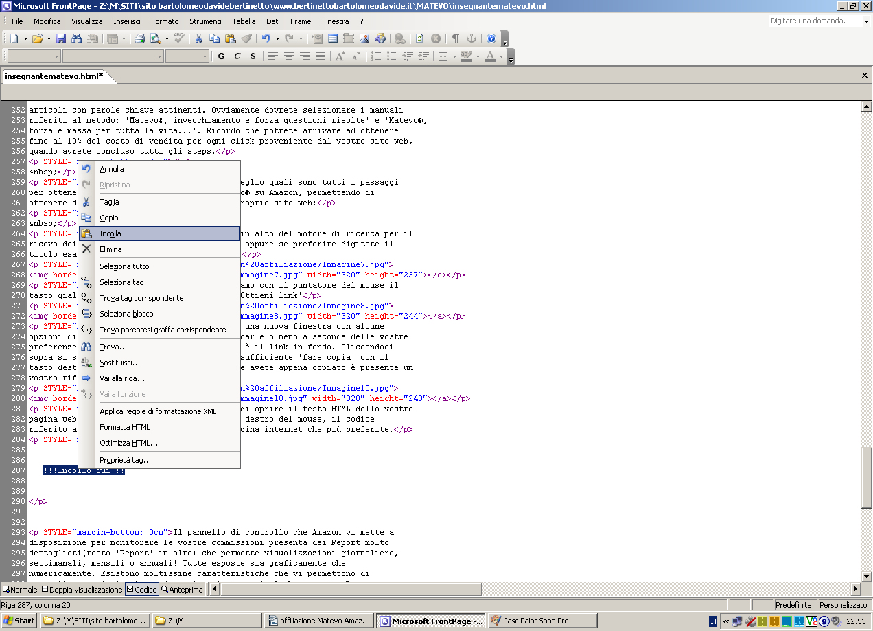Click the Insert Picture from File icon
This screenshot has height=631, width=873.
364,38
